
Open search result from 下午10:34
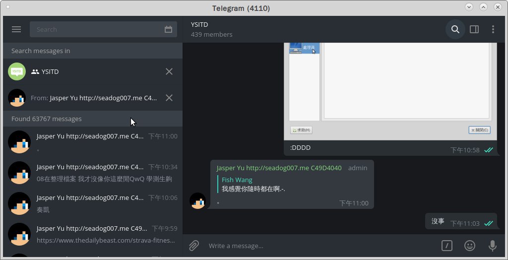point(93,173)
